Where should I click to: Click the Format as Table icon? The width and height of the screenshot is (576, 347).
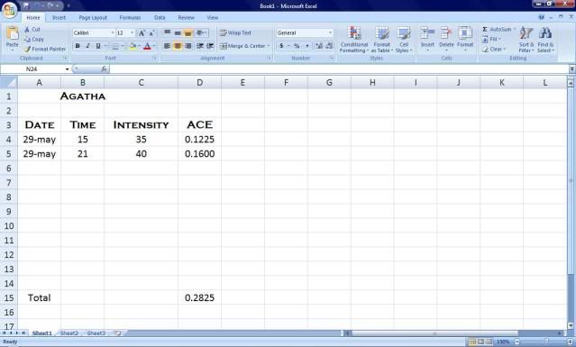click(381, 33)
